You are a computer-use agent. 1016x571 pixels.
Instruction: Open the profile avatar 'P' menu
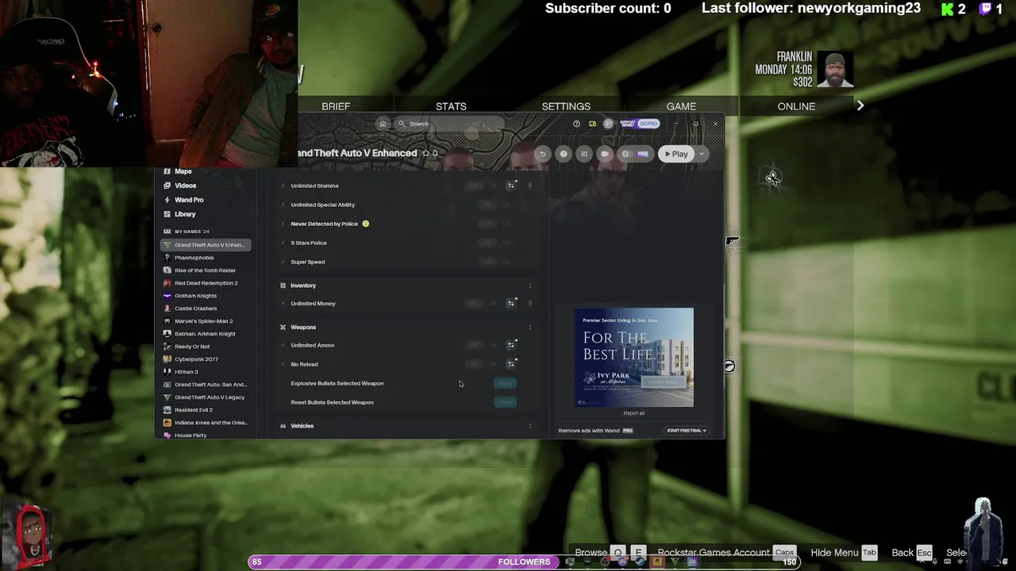pos(608,124)
